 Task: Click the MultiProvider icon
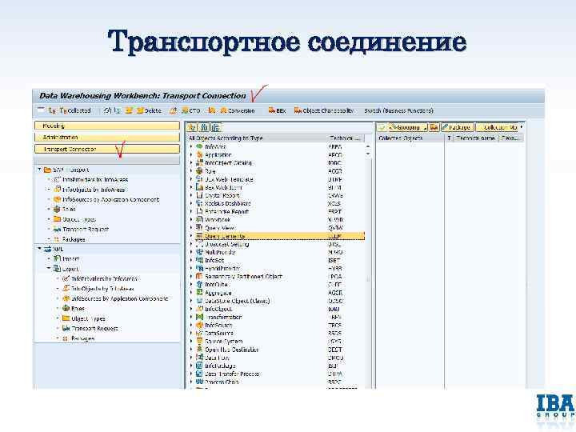[x=199, y=252]
